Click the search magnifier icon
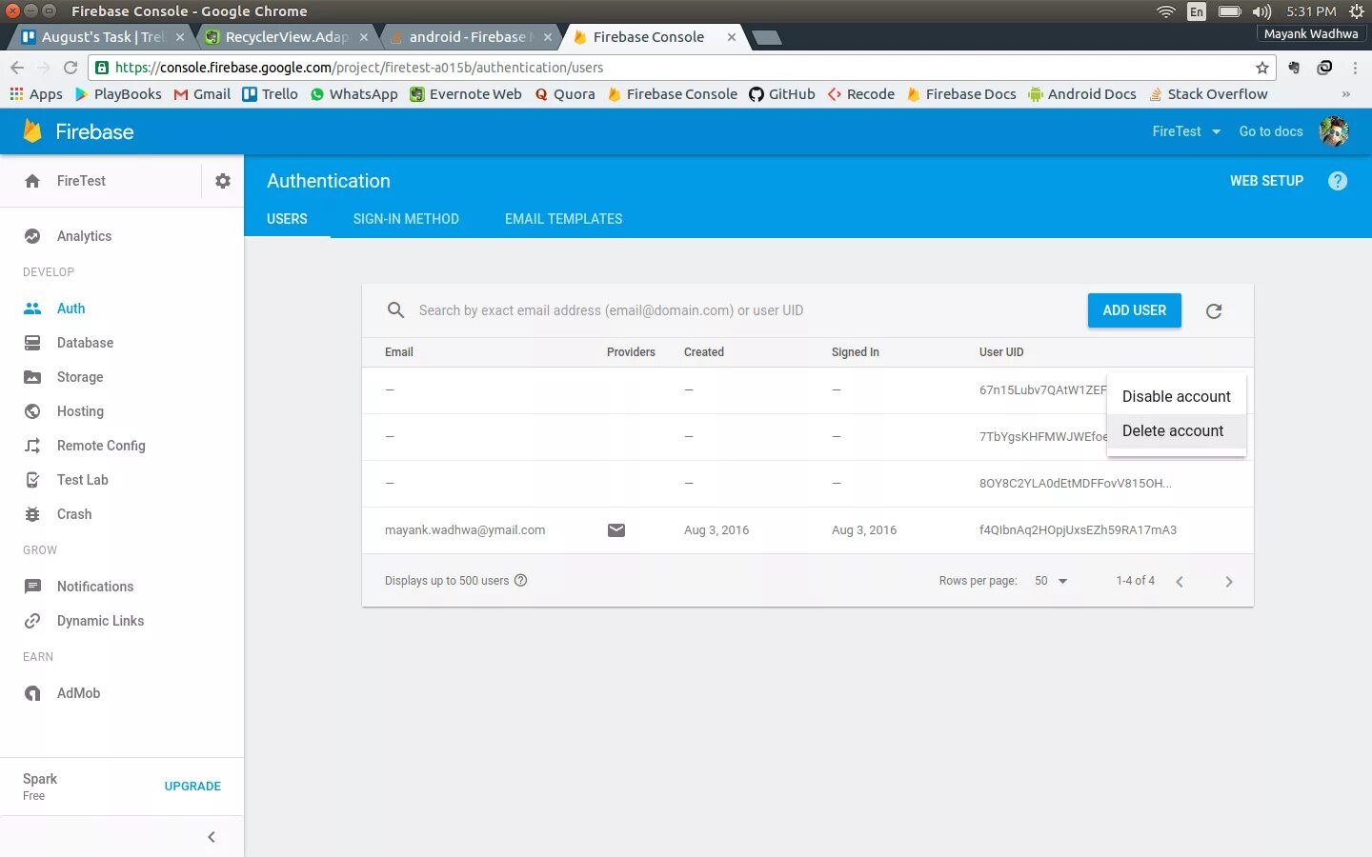This screenshot has width=1372, height=857. coord(395,310)
